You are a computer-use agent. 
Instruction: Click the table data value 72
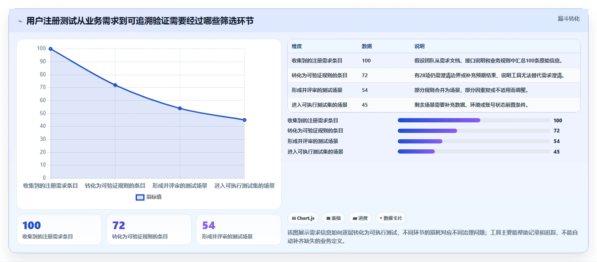click(x=365, y=76)
